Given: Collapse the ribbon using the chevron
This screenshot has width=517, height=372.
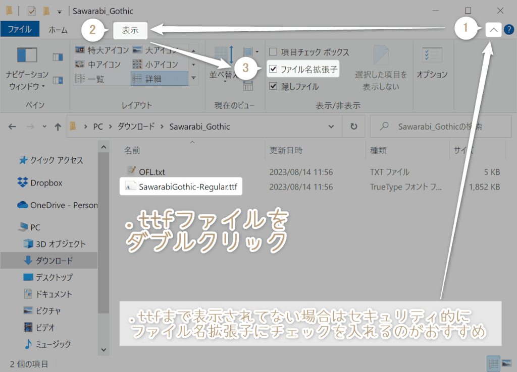Looking at the screenshot, I should coord(494,29).
